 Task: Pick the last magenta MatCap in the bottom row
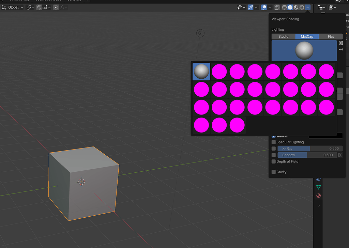click(x=237, y=125)
